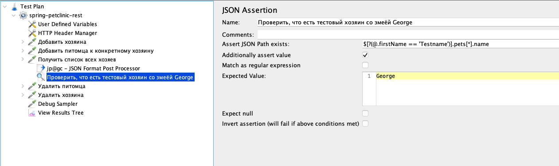The width and height of the screenshot is (559, 166).
Task: Select the Debug Sampler pipette icon
Action: pos(32,104)
